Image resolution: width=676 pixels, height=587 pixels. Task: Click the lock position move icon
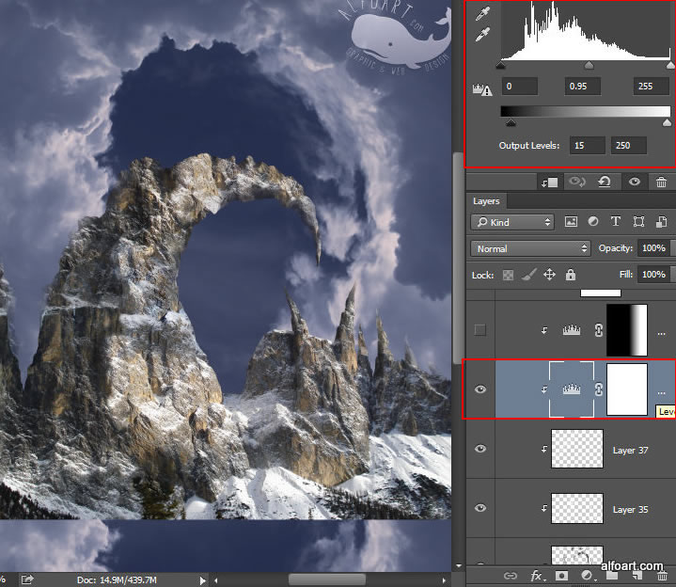click(x=549, y=275)
